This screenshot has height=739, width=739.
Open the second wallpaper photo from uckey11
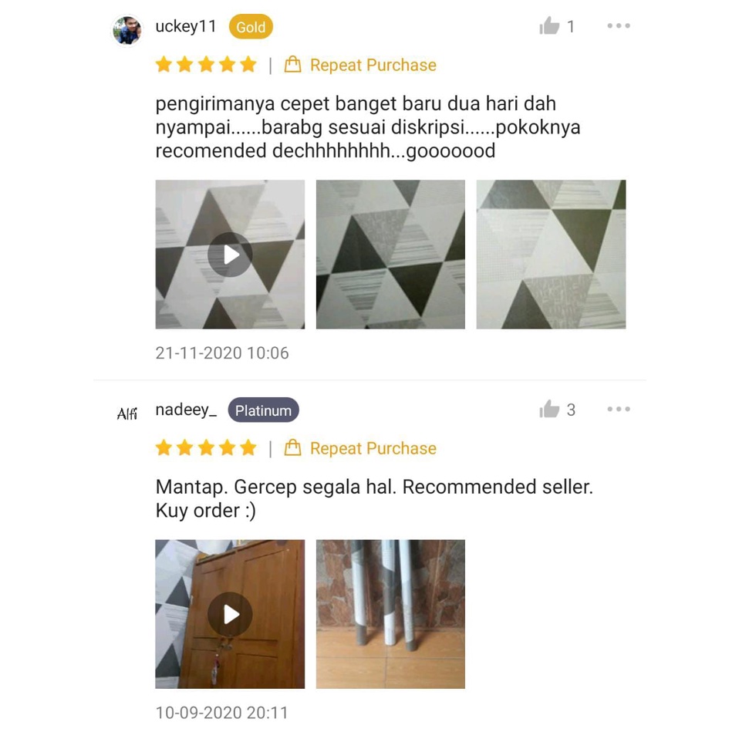[390, 255]
